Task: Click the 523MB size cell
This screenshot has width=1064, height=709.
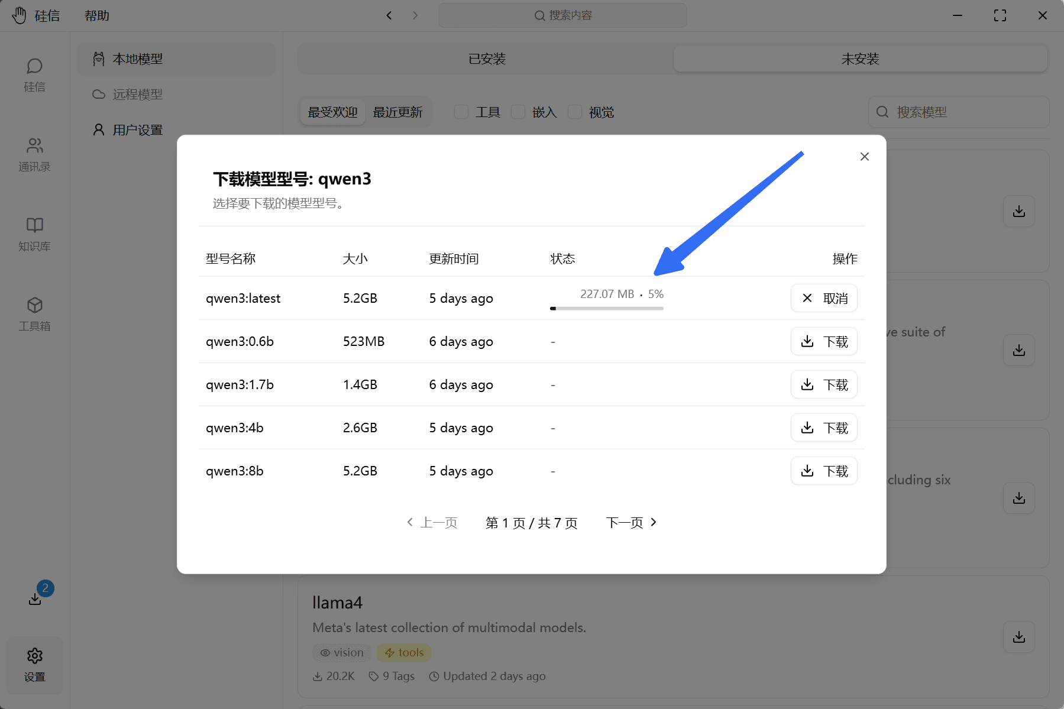Action: pos(364,342)
